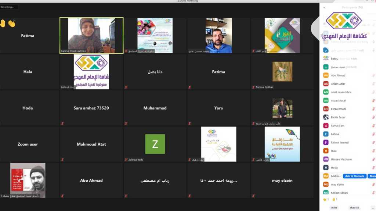Collapse the Participants panel with the chevron
This screenshot has width=376, height=211.
coord(324,7)
